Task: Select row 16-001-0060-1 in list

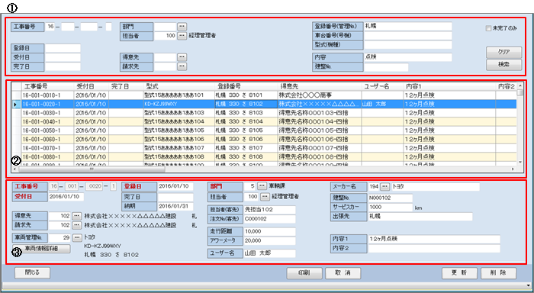Action: coord(264,140)
